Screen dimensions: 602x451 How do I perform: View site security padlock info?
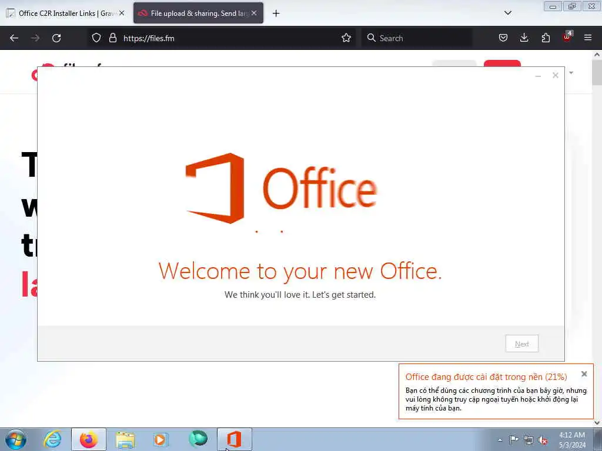pos(112,38)
